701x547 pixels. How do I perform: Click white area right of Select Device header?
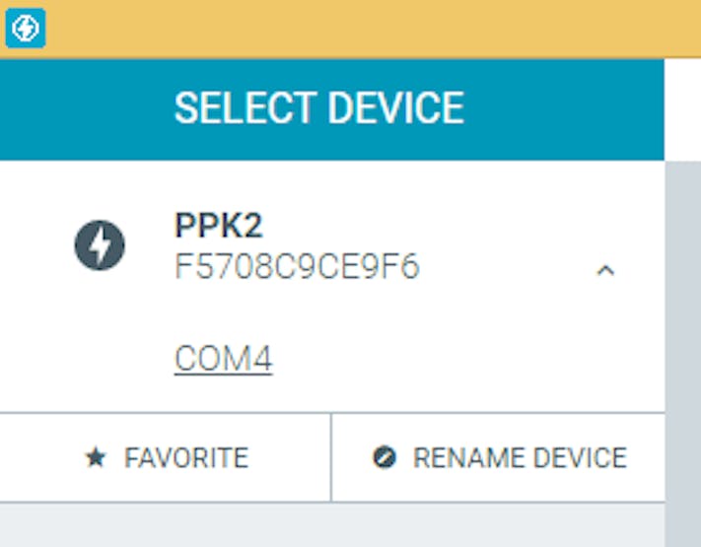tap(682, 108)
